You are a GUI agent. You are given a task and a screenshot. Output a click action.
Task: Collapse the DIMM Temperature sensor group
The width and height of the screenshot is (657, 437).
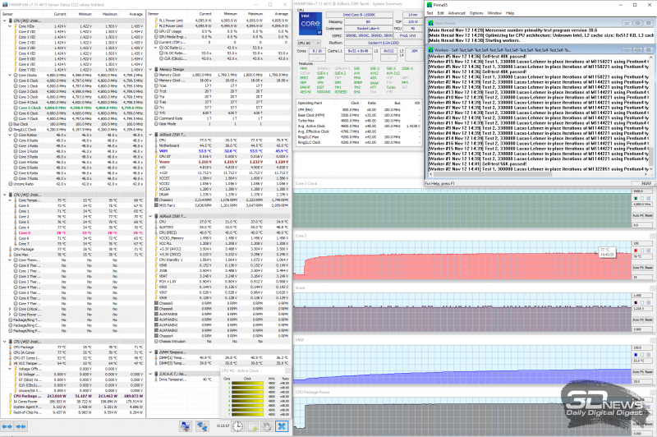[x=150, y=352]
